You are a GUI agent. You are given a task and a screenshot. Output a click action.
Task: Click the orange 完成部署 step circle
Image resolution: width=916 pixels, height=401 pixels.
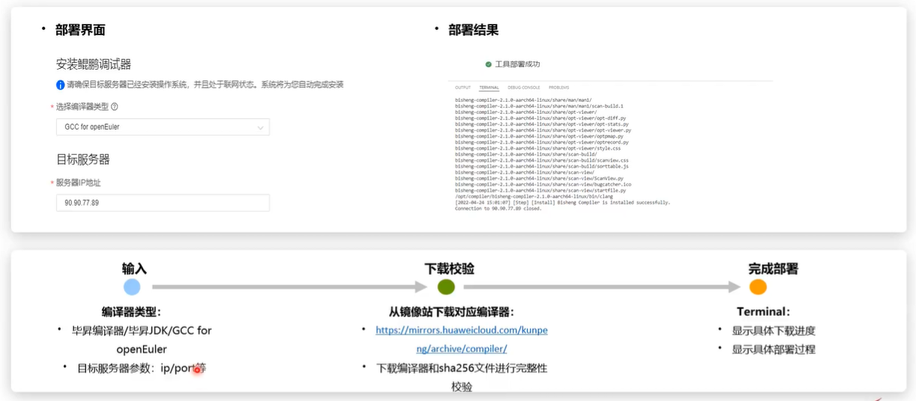tap(758, 287)
